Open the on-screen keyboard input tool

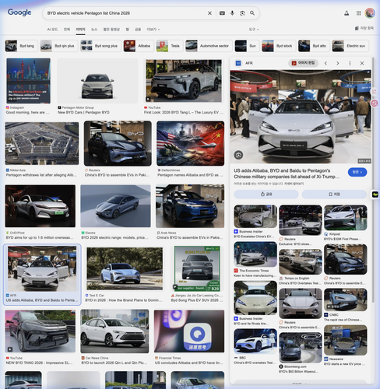[x=222, y=13]
